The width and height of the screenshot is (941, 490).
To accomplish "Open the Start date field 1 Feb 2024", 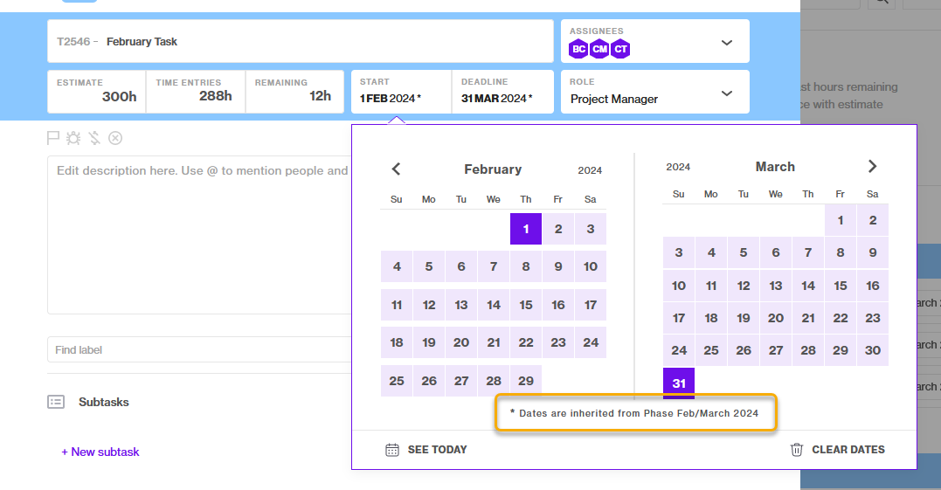I will 401,92.
